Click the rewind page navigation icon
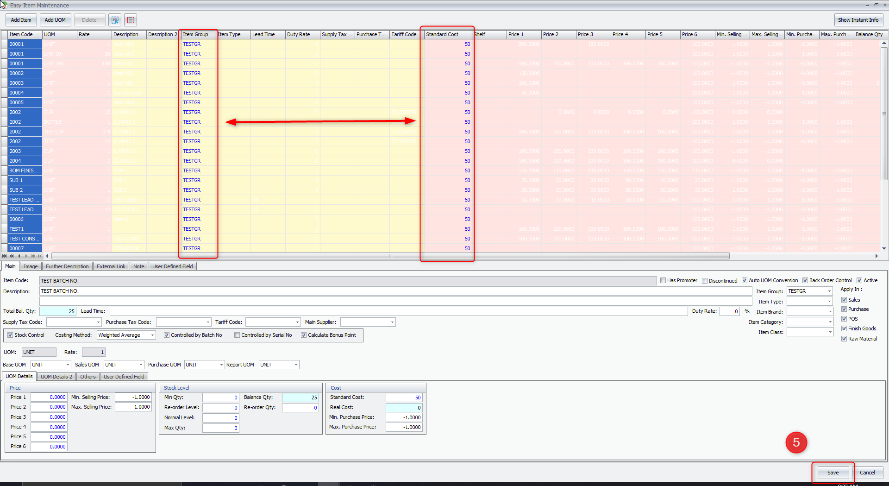The height and width of the screenshot is (486, 889). tap(12, 256)
